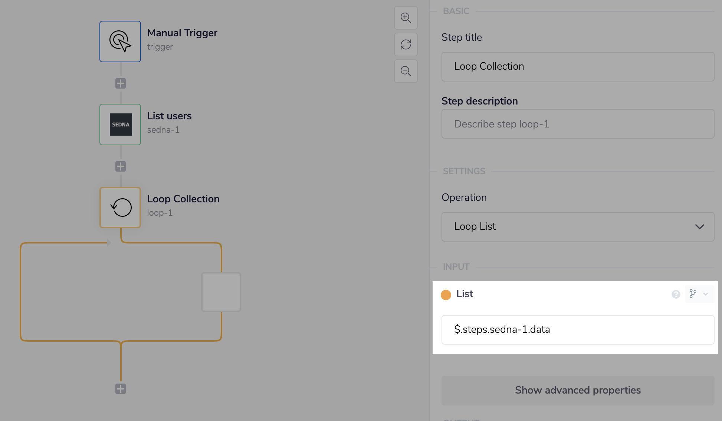The image size is (722, 421).
Task: Toggle the empty placeholder node inside the loop
Action: click(x=221, y=292)
